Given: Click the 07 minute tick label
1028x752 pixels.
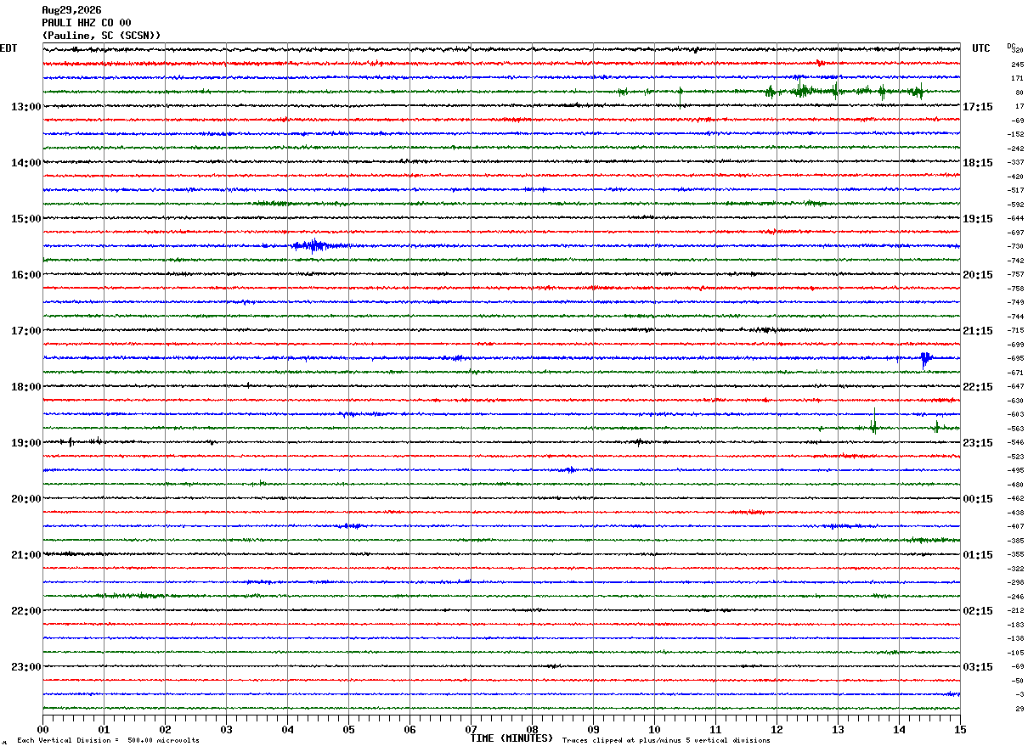Looking at the screenshot, I should [x=472, y=729].
